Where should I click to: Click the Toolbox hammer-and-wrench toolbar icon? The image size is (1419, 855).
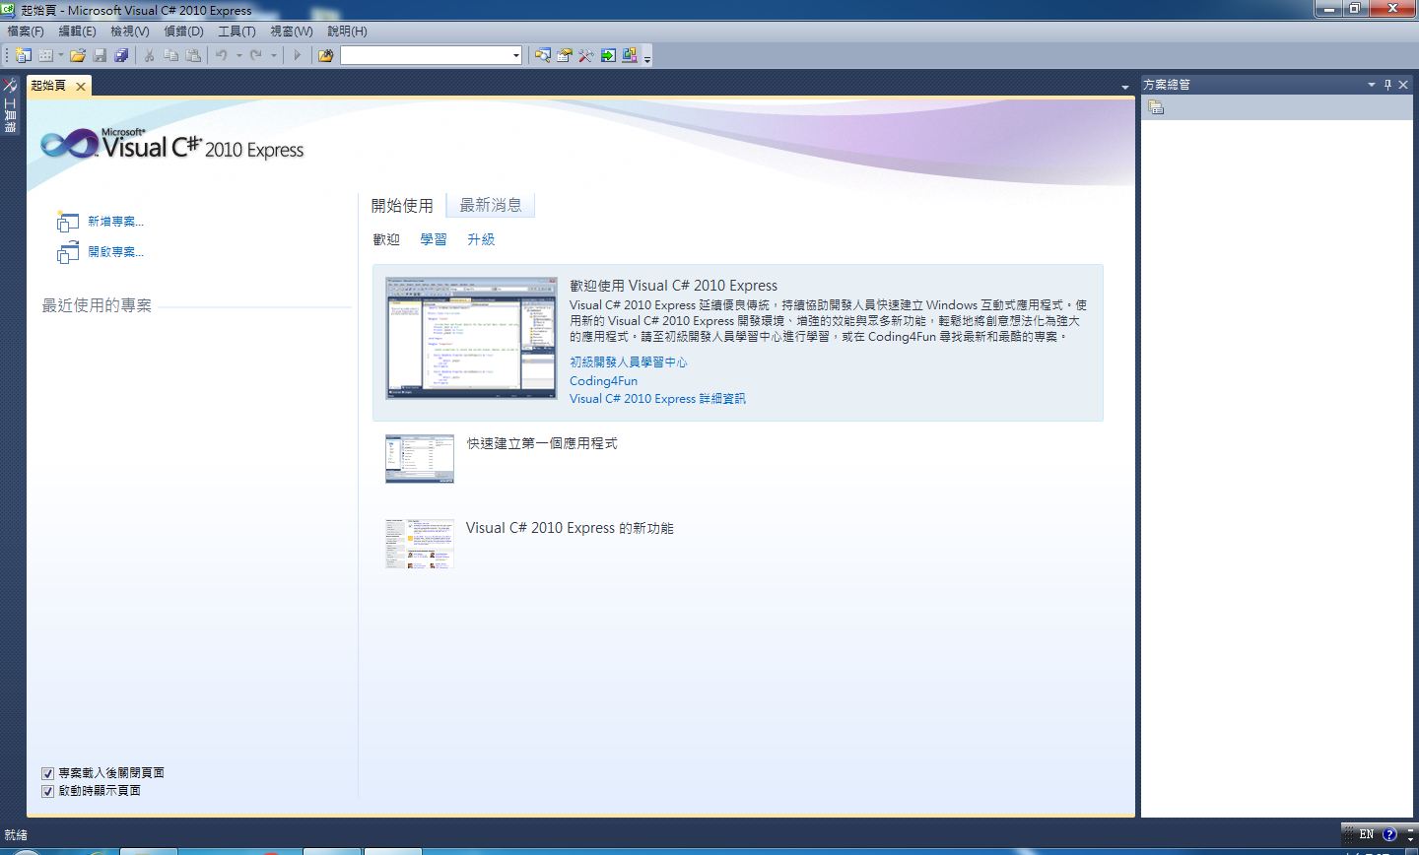click(x=586, y=55)
